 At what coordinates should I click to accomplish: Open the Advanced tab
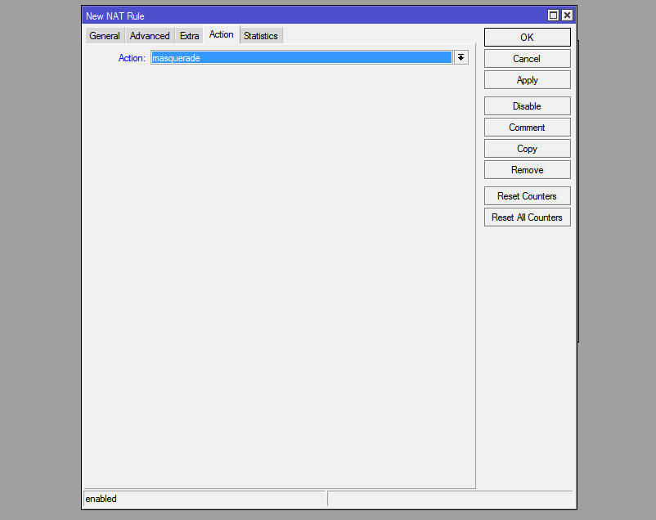pyautogui.click(x=150, y=36)
